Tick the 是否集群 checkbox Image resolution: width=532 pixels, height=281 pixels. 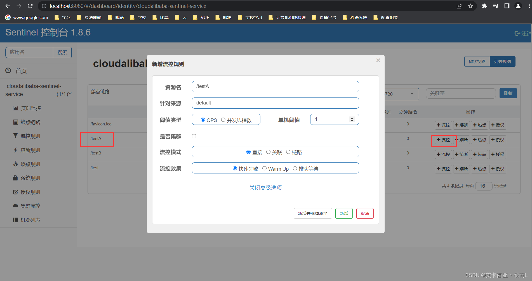pyautogui.click(x=194, y=136)
